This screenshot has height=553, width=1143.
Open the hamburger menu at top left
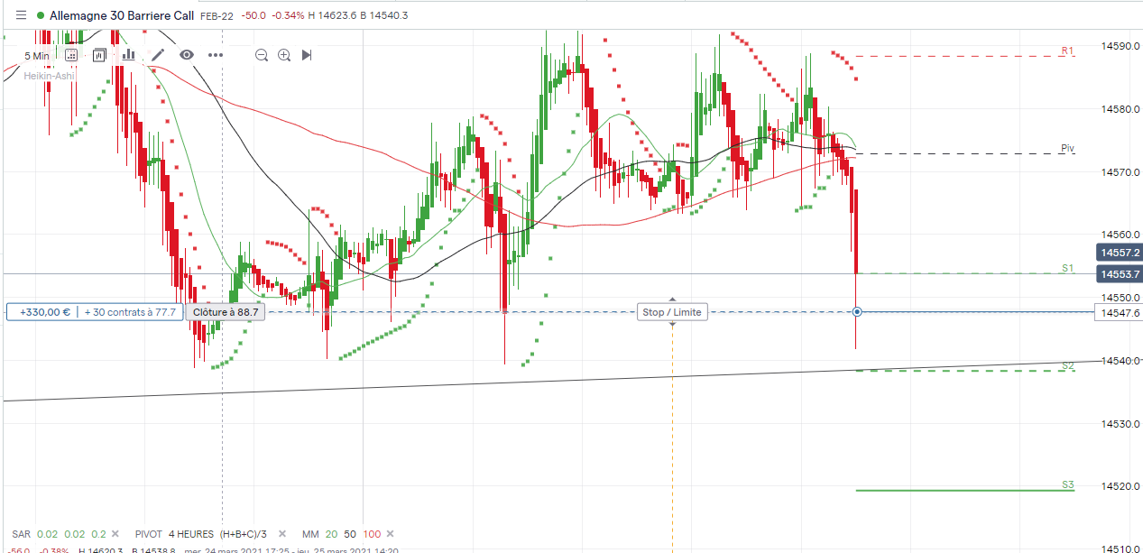[21, 15]
